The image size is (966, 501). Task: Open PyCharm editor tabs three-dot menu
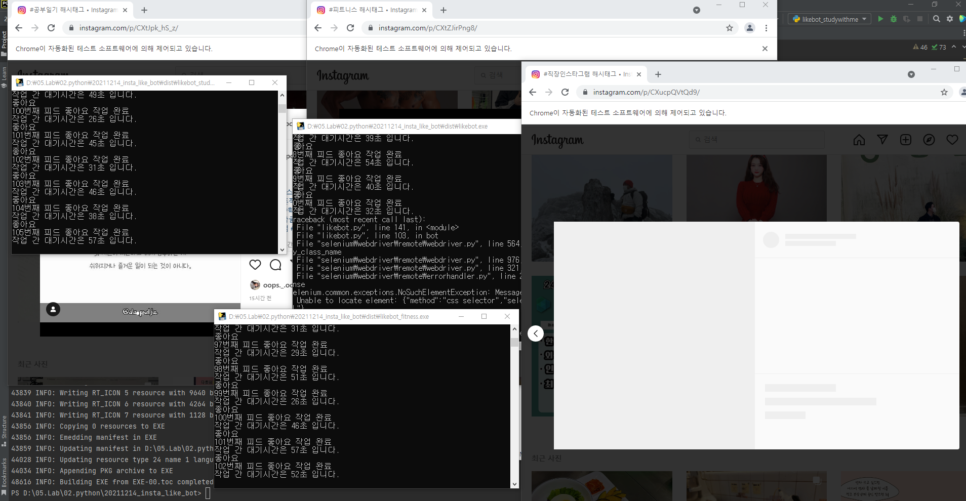(963, 33)
